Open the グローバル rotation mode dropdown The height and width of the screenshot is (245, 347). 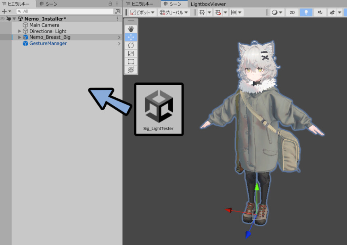174,12
